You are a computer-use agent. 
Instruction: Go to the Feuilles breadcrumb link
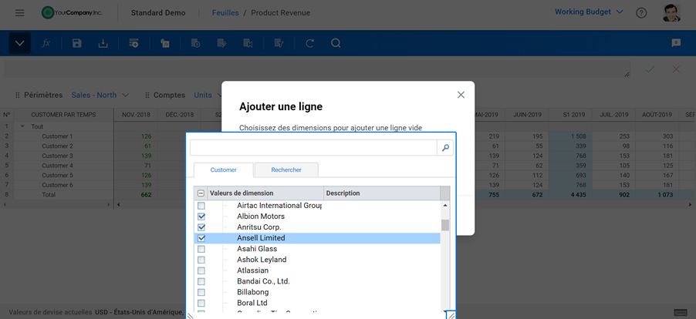[x=225, y=13]
